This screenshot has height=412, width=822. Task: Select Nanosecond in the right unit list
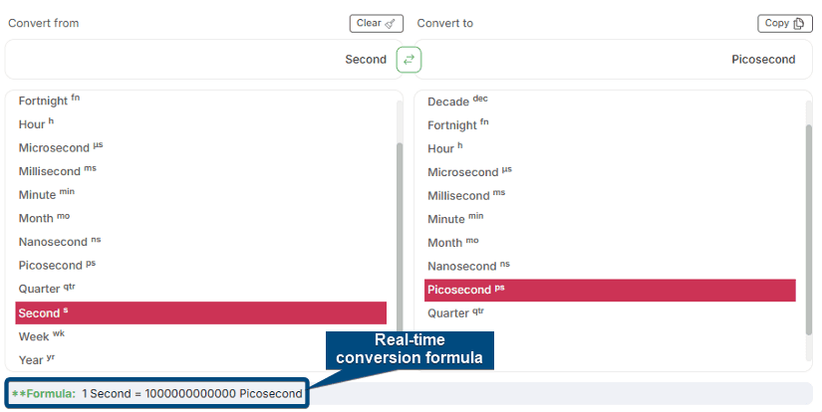coord(461,266)
